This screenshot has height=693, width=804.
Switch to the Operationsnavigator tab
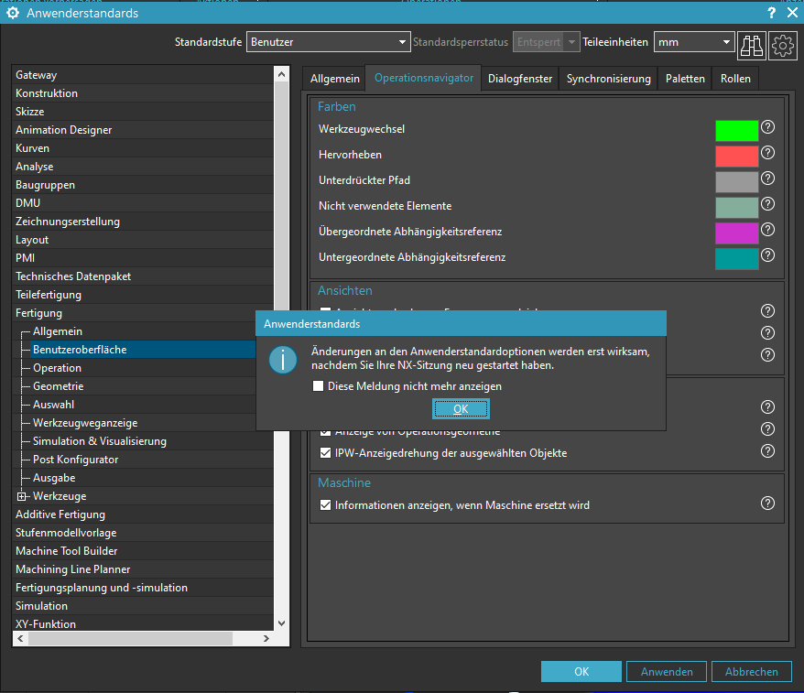coord(424,78)
